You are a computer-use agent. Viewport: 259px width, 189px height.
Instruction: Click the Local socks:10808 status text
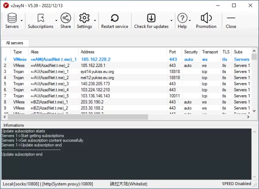21,184
